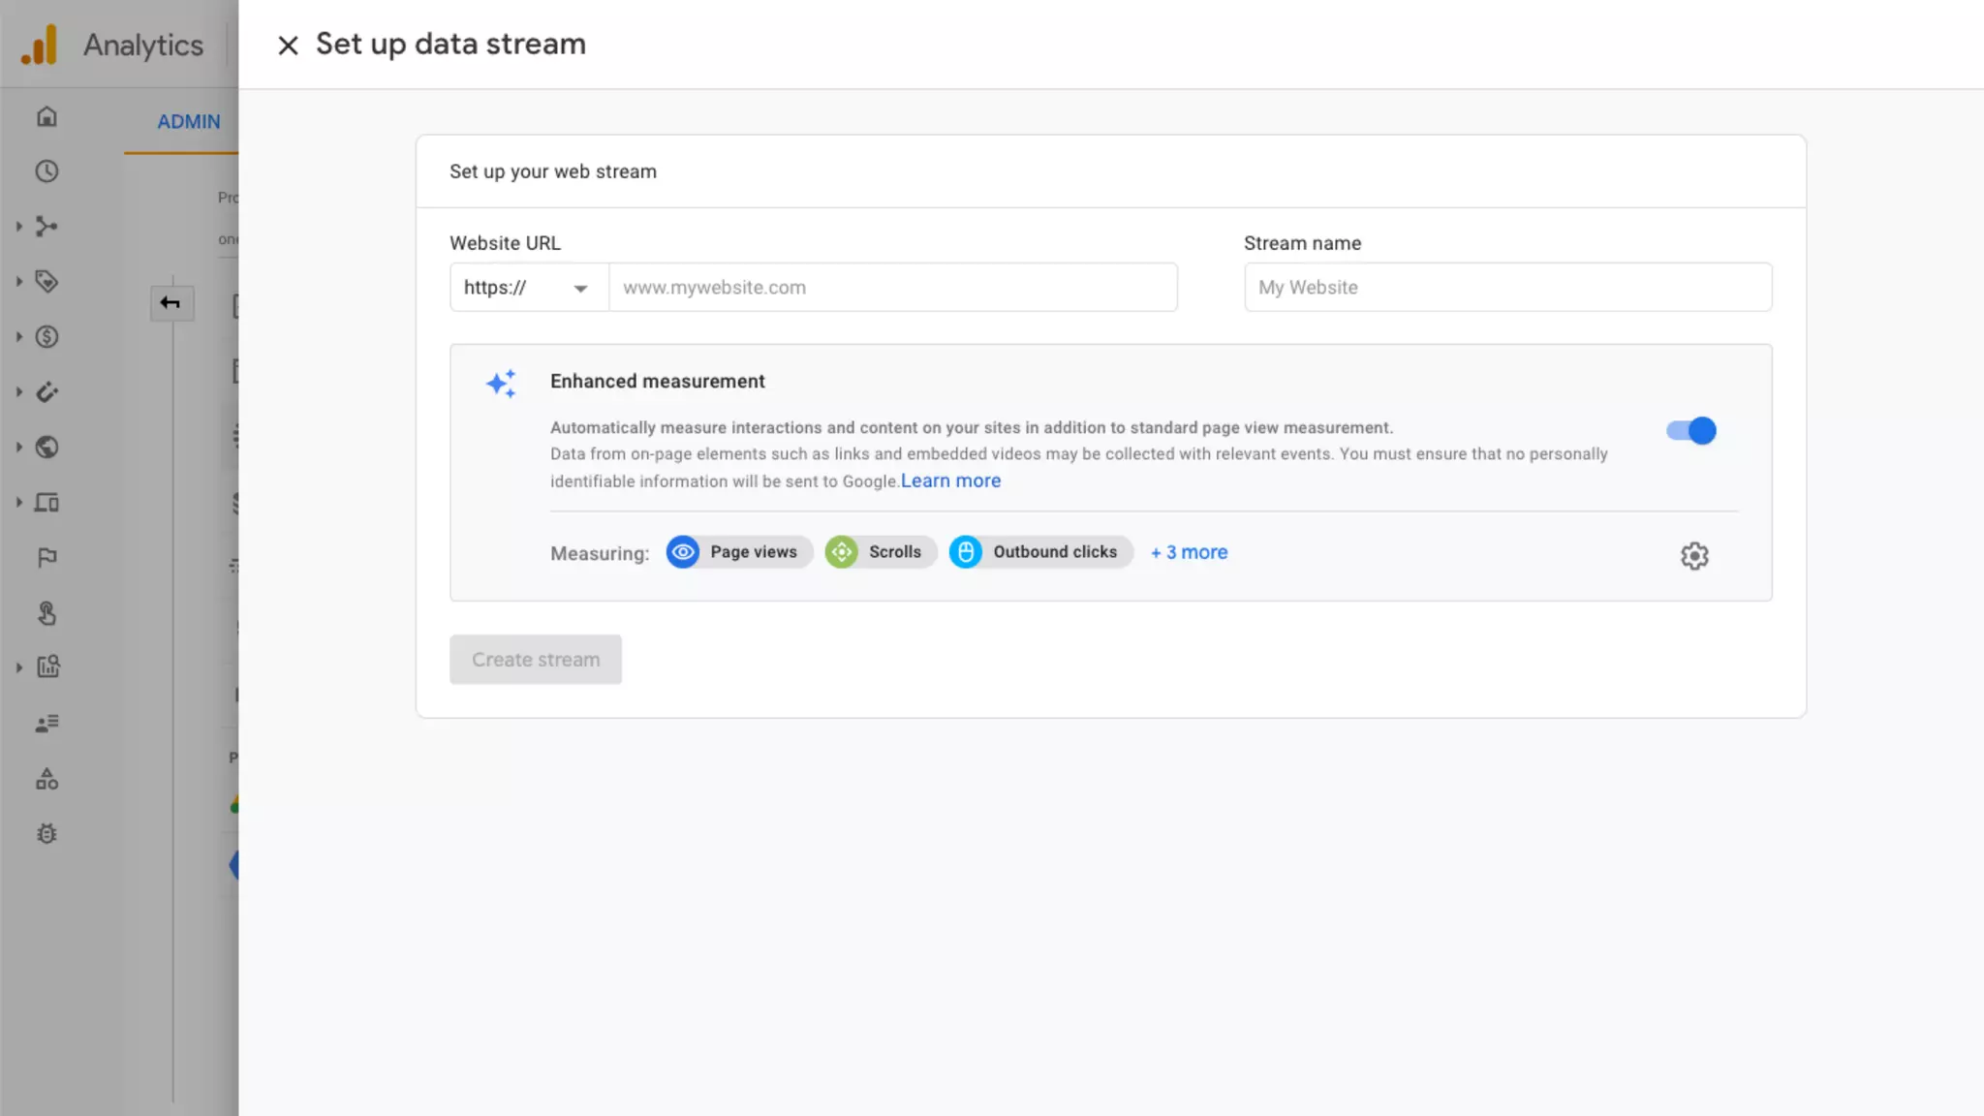1984x1116 pixels.
Task: Open the Learn more link
Action: click(950, 481)
